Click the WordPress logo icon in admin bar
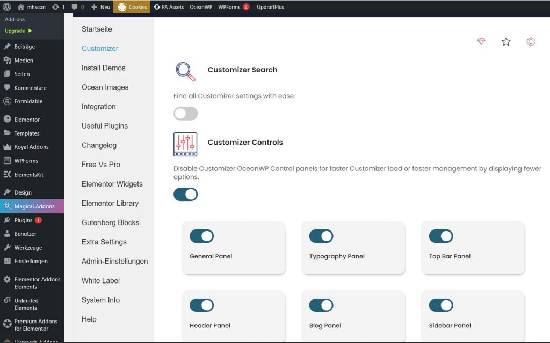Viewport: 550px width, 343px height. pos(7,7)
